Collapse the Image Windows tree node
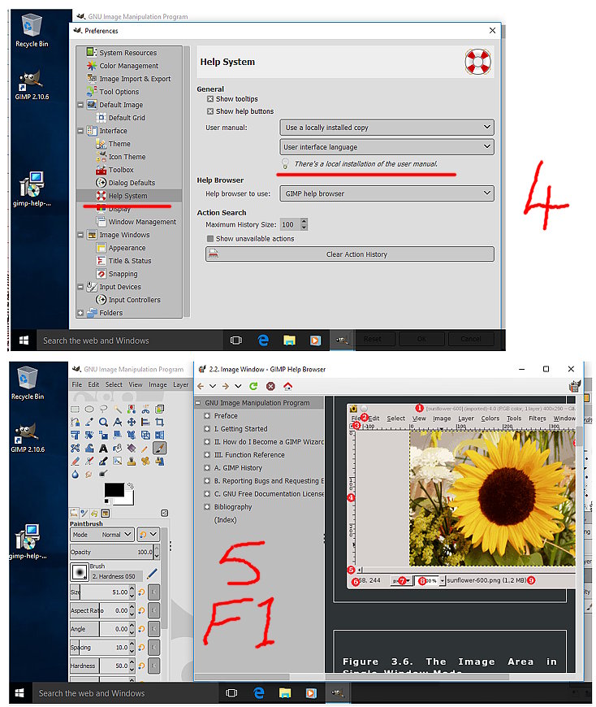This screenshot has width=596, height=707. click(80, 235)
